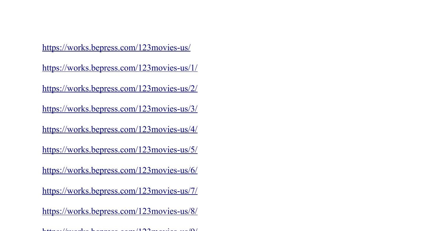Visit the bepress page numbered 5
Viewport: 443px width, 231px height.
tap(120, 150)
